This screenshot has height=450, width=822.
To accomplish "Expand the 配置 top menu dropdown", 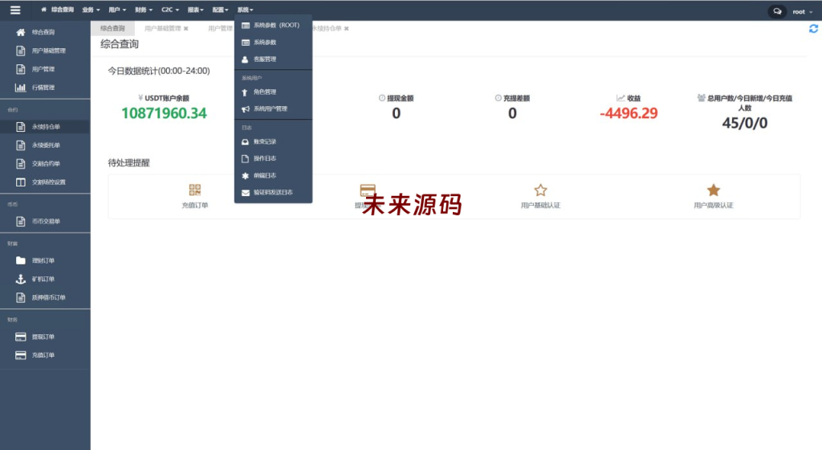I will click(220, 10).
